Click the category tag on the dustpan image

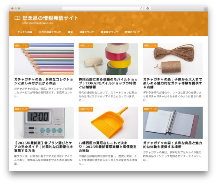[x=86, y=109]
